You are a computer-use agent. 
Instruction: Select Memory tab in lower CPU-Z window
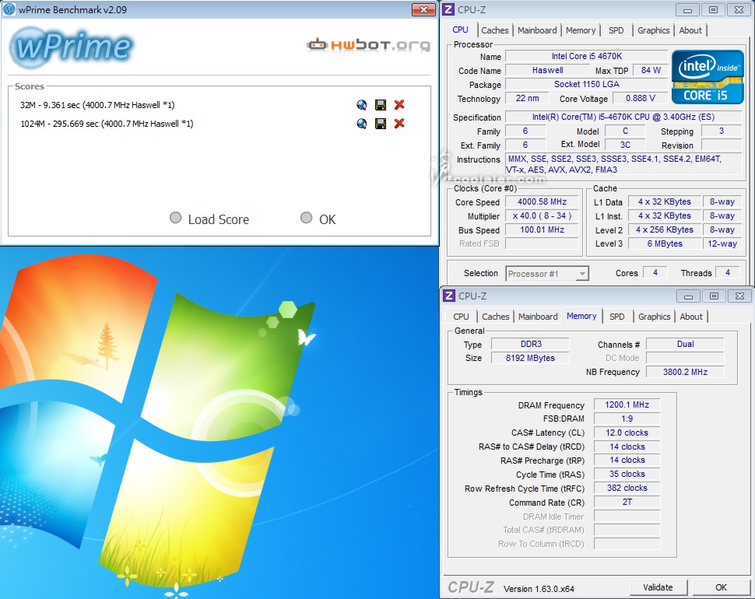581,316
